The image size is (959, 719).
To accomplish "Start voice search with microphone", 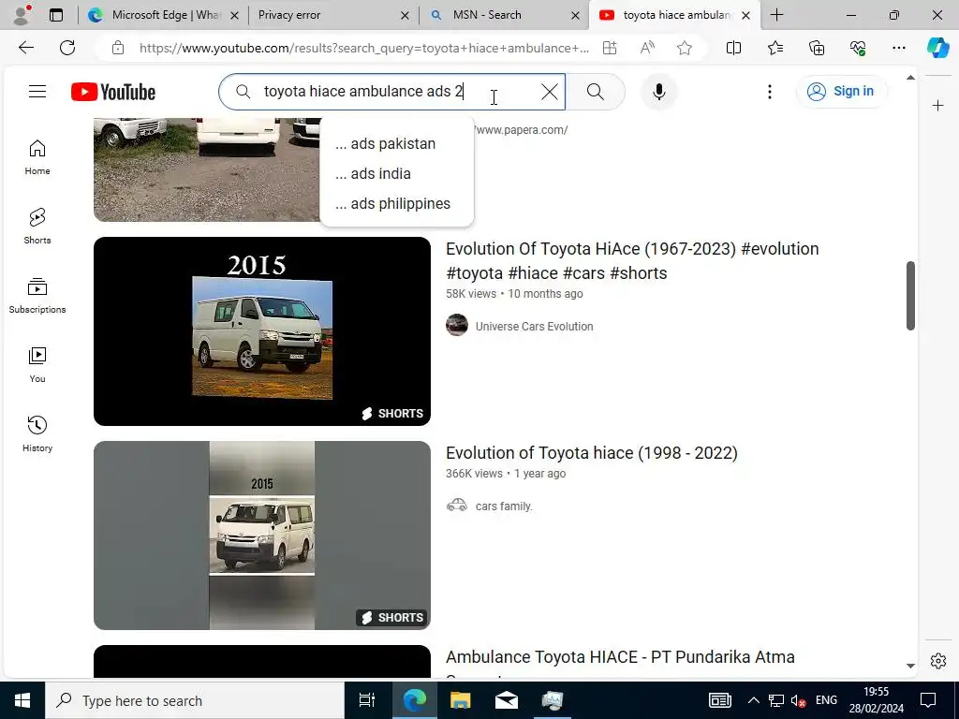I will [658, 92].
